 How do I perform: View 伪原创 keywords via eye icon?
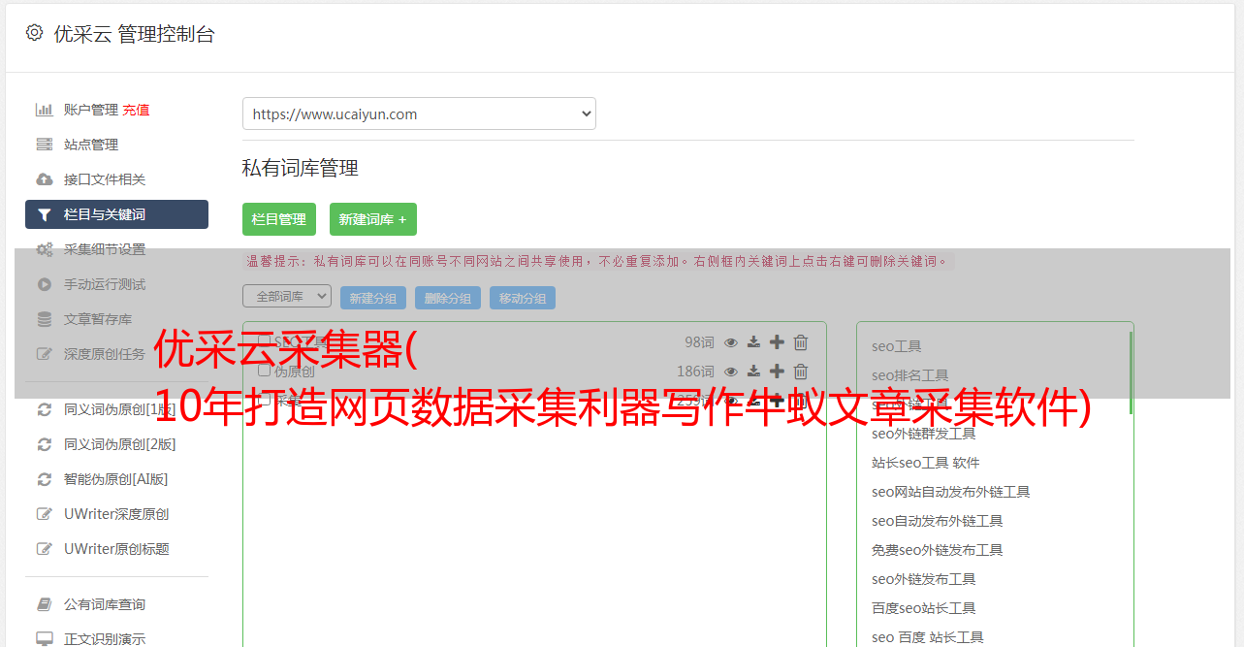point(731,372)
